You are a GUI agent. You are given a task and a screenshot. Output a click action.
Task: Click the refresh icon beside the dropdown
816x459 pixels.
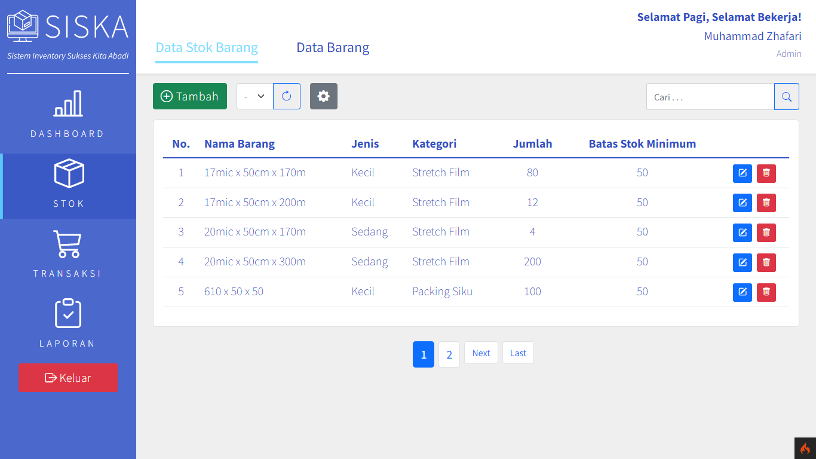point(287,96)
